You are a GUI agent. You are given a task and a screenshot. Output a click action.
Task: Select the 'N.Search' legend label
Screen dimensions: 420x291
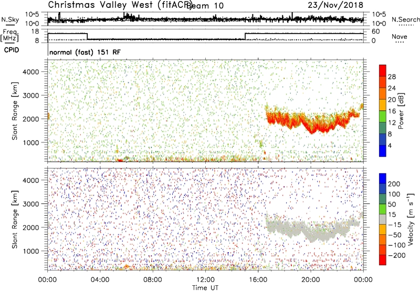click(405, 19)
